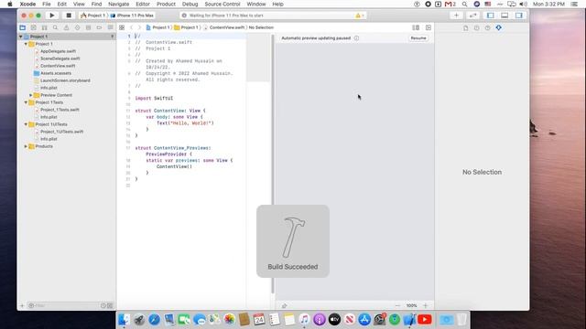Viewport: 586px width, 329px height.
Task: Select AppDelegate.swift in navigator
Action: click(x=58, y=51)
